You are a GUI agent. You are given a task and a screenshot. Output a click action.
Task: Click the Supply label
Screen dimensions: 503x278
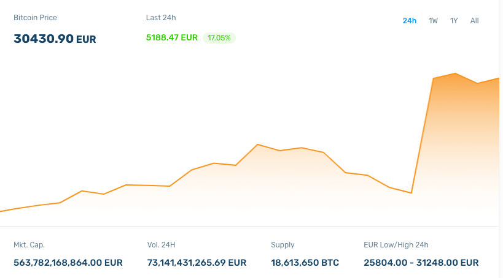point(283,245)
